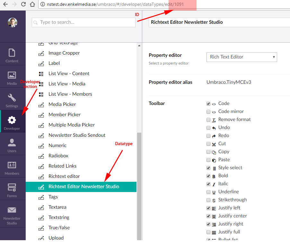Click the browser address bar URL
Image resolution: width=290 pixels, height=245 pixels.
point(115,4)
